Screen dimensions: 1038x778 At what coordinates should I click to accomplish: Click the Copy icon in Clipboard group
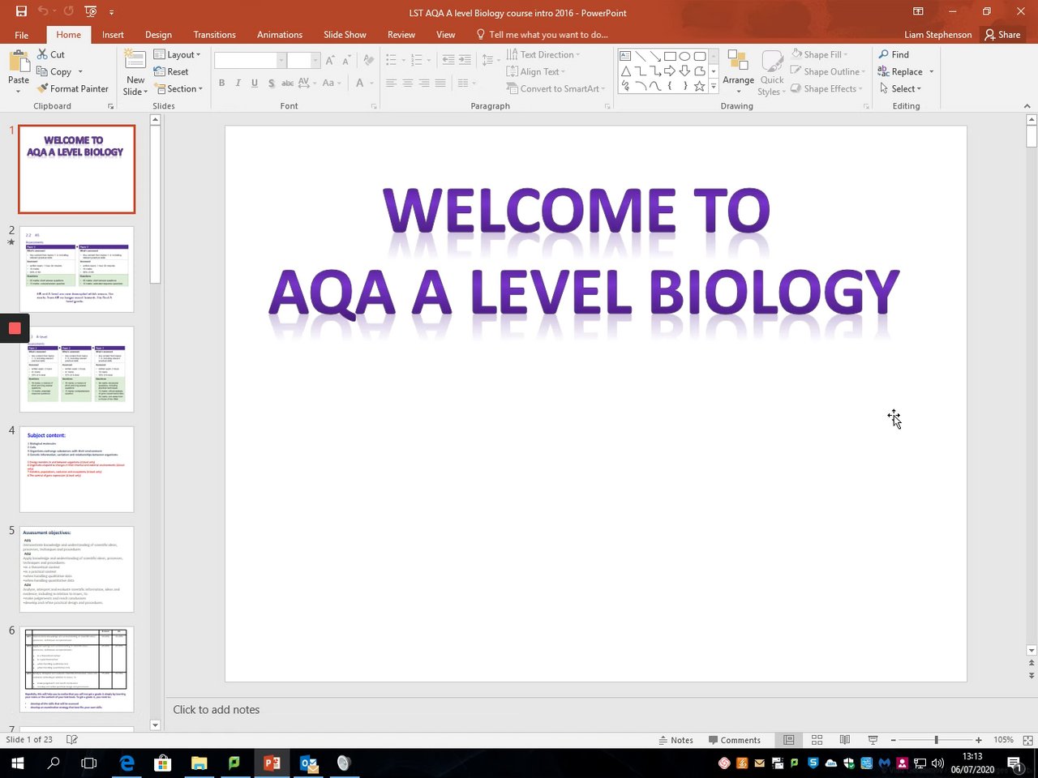pyautogui.click(x=43, y=71)
